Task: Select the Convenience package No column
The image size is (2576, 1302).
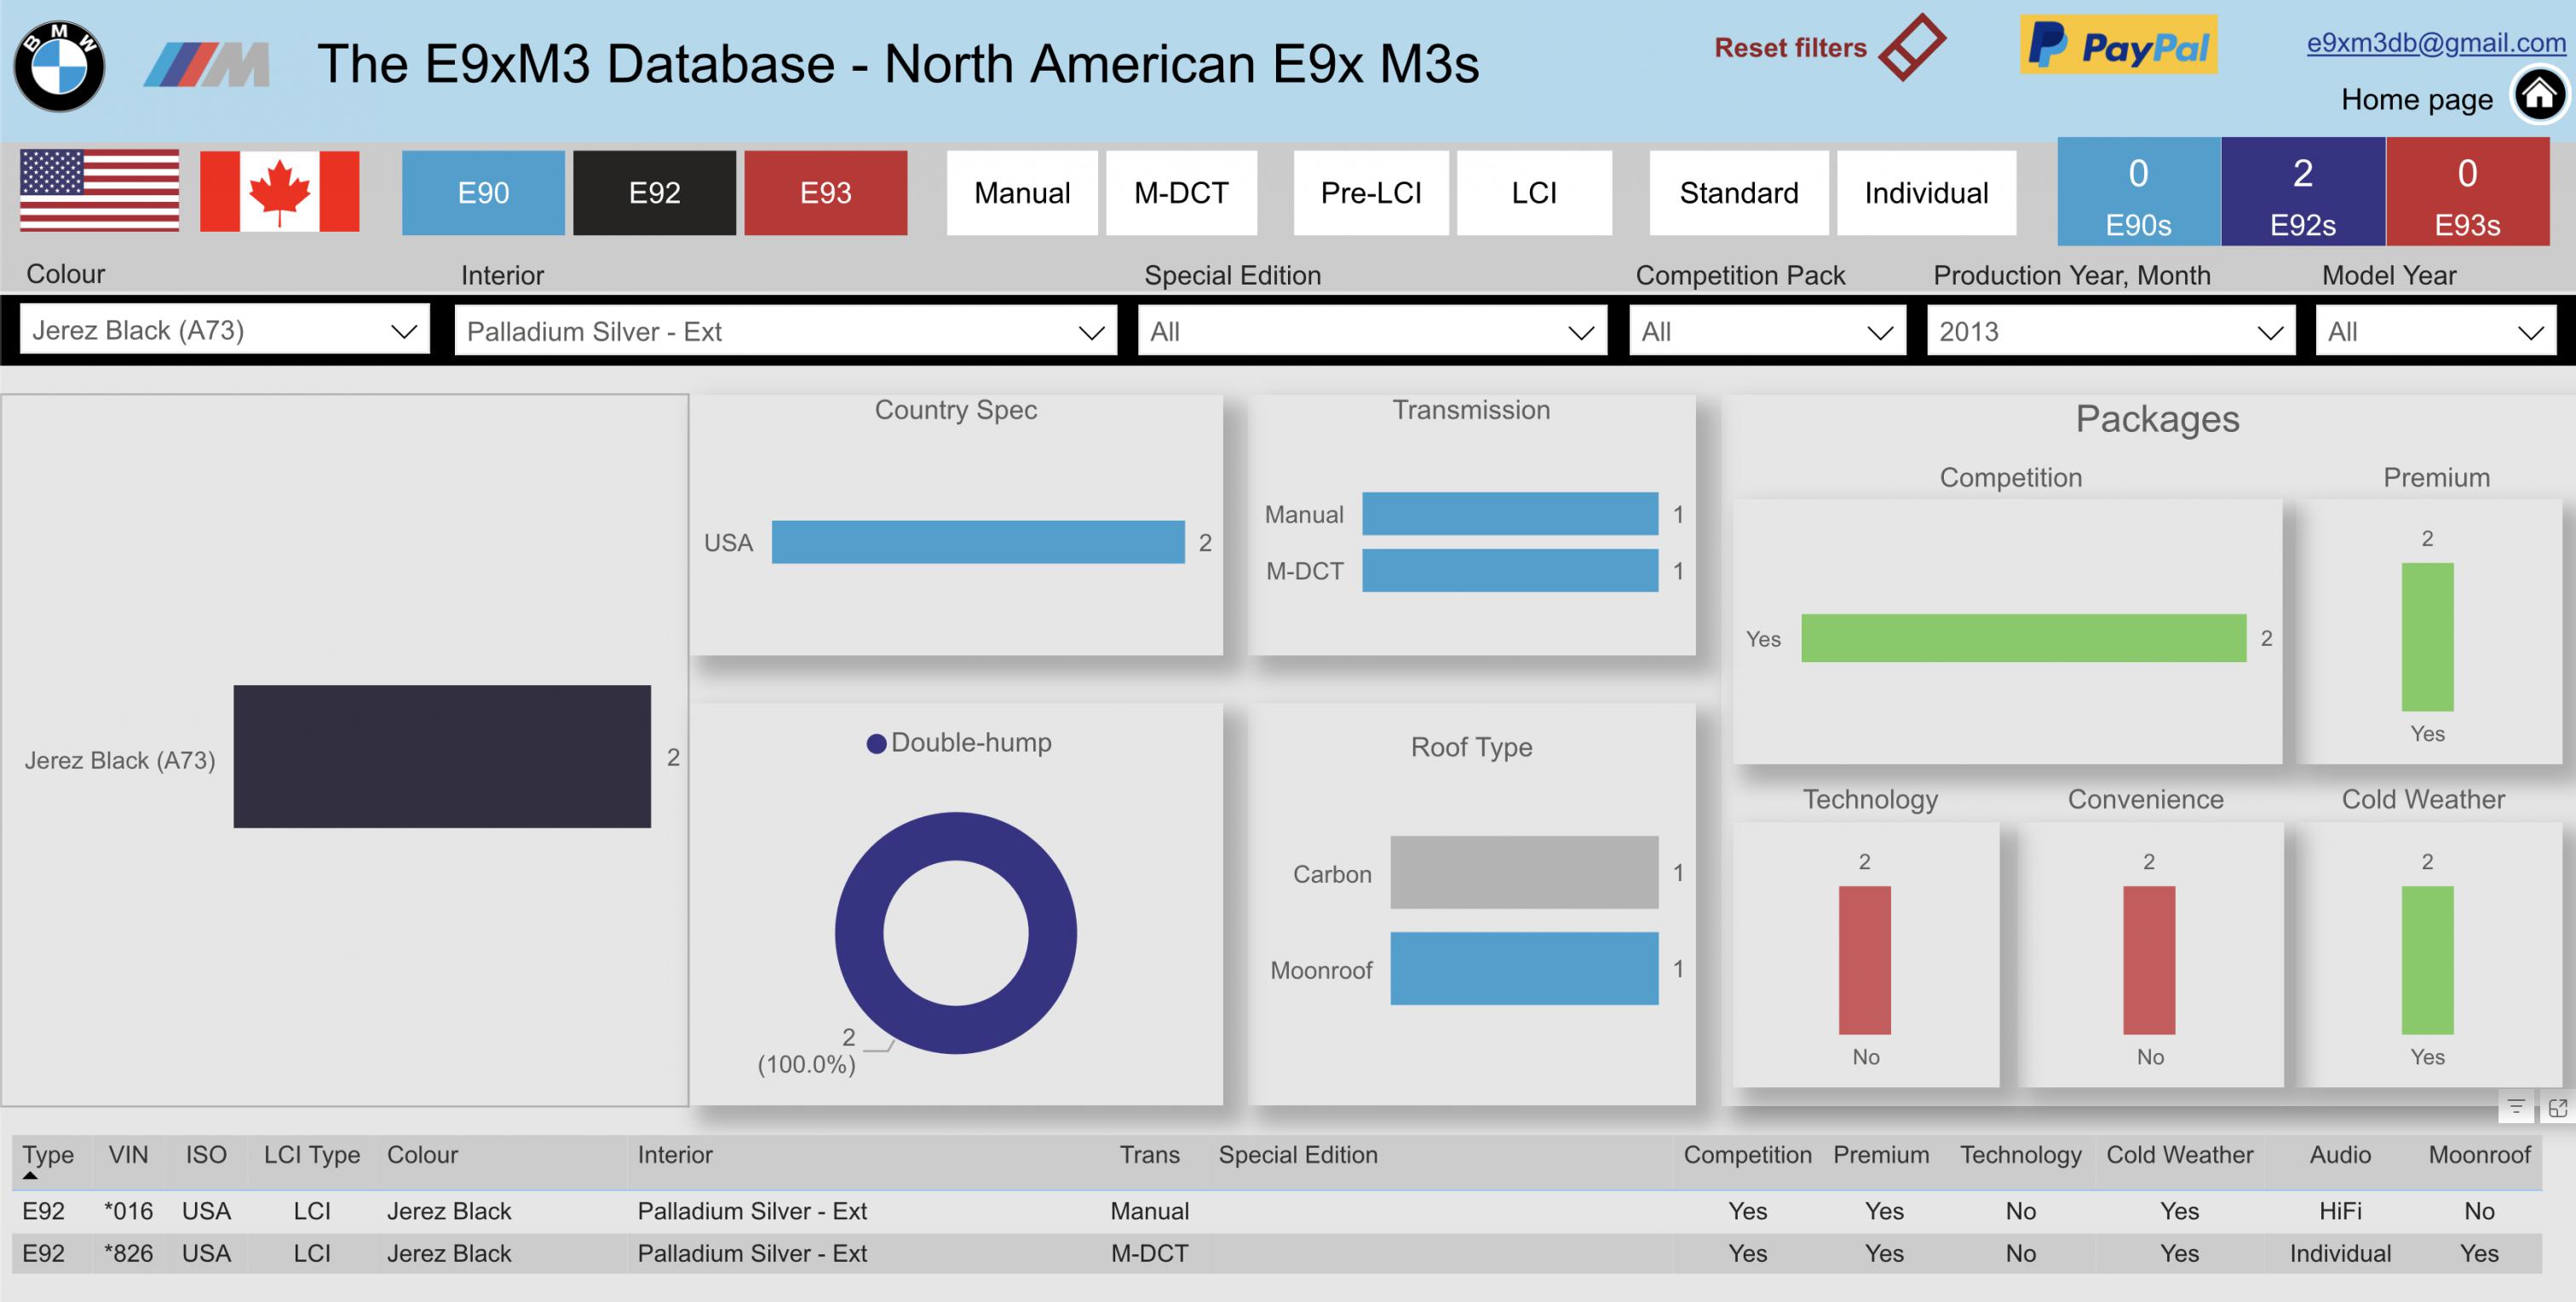Action: point(2149,960)
